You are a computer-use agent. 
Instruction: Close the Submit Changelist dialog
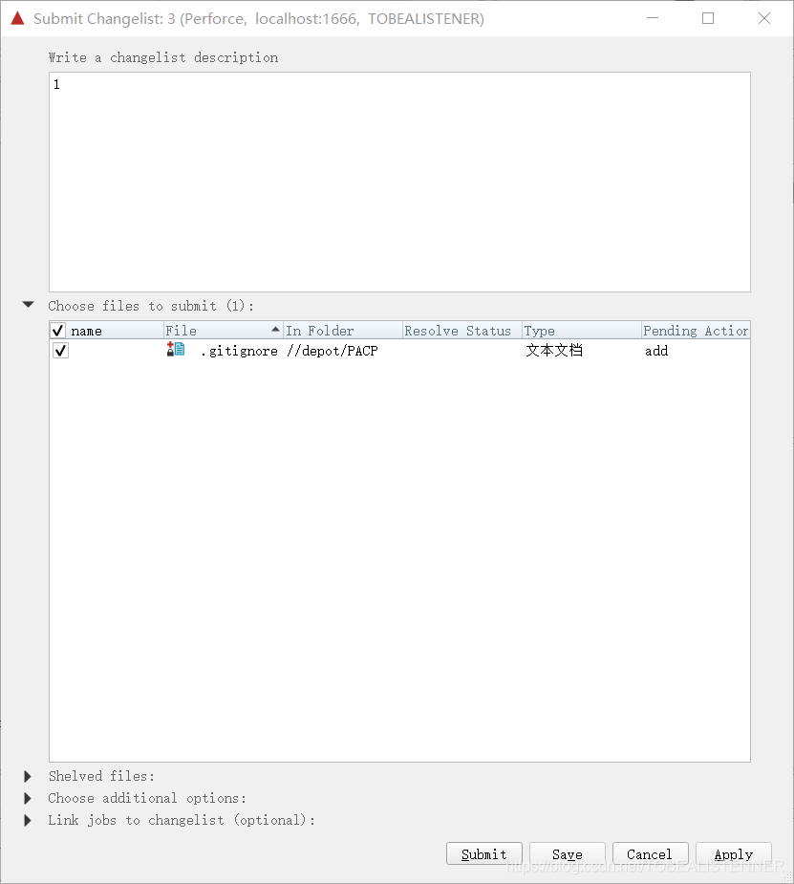764,18
